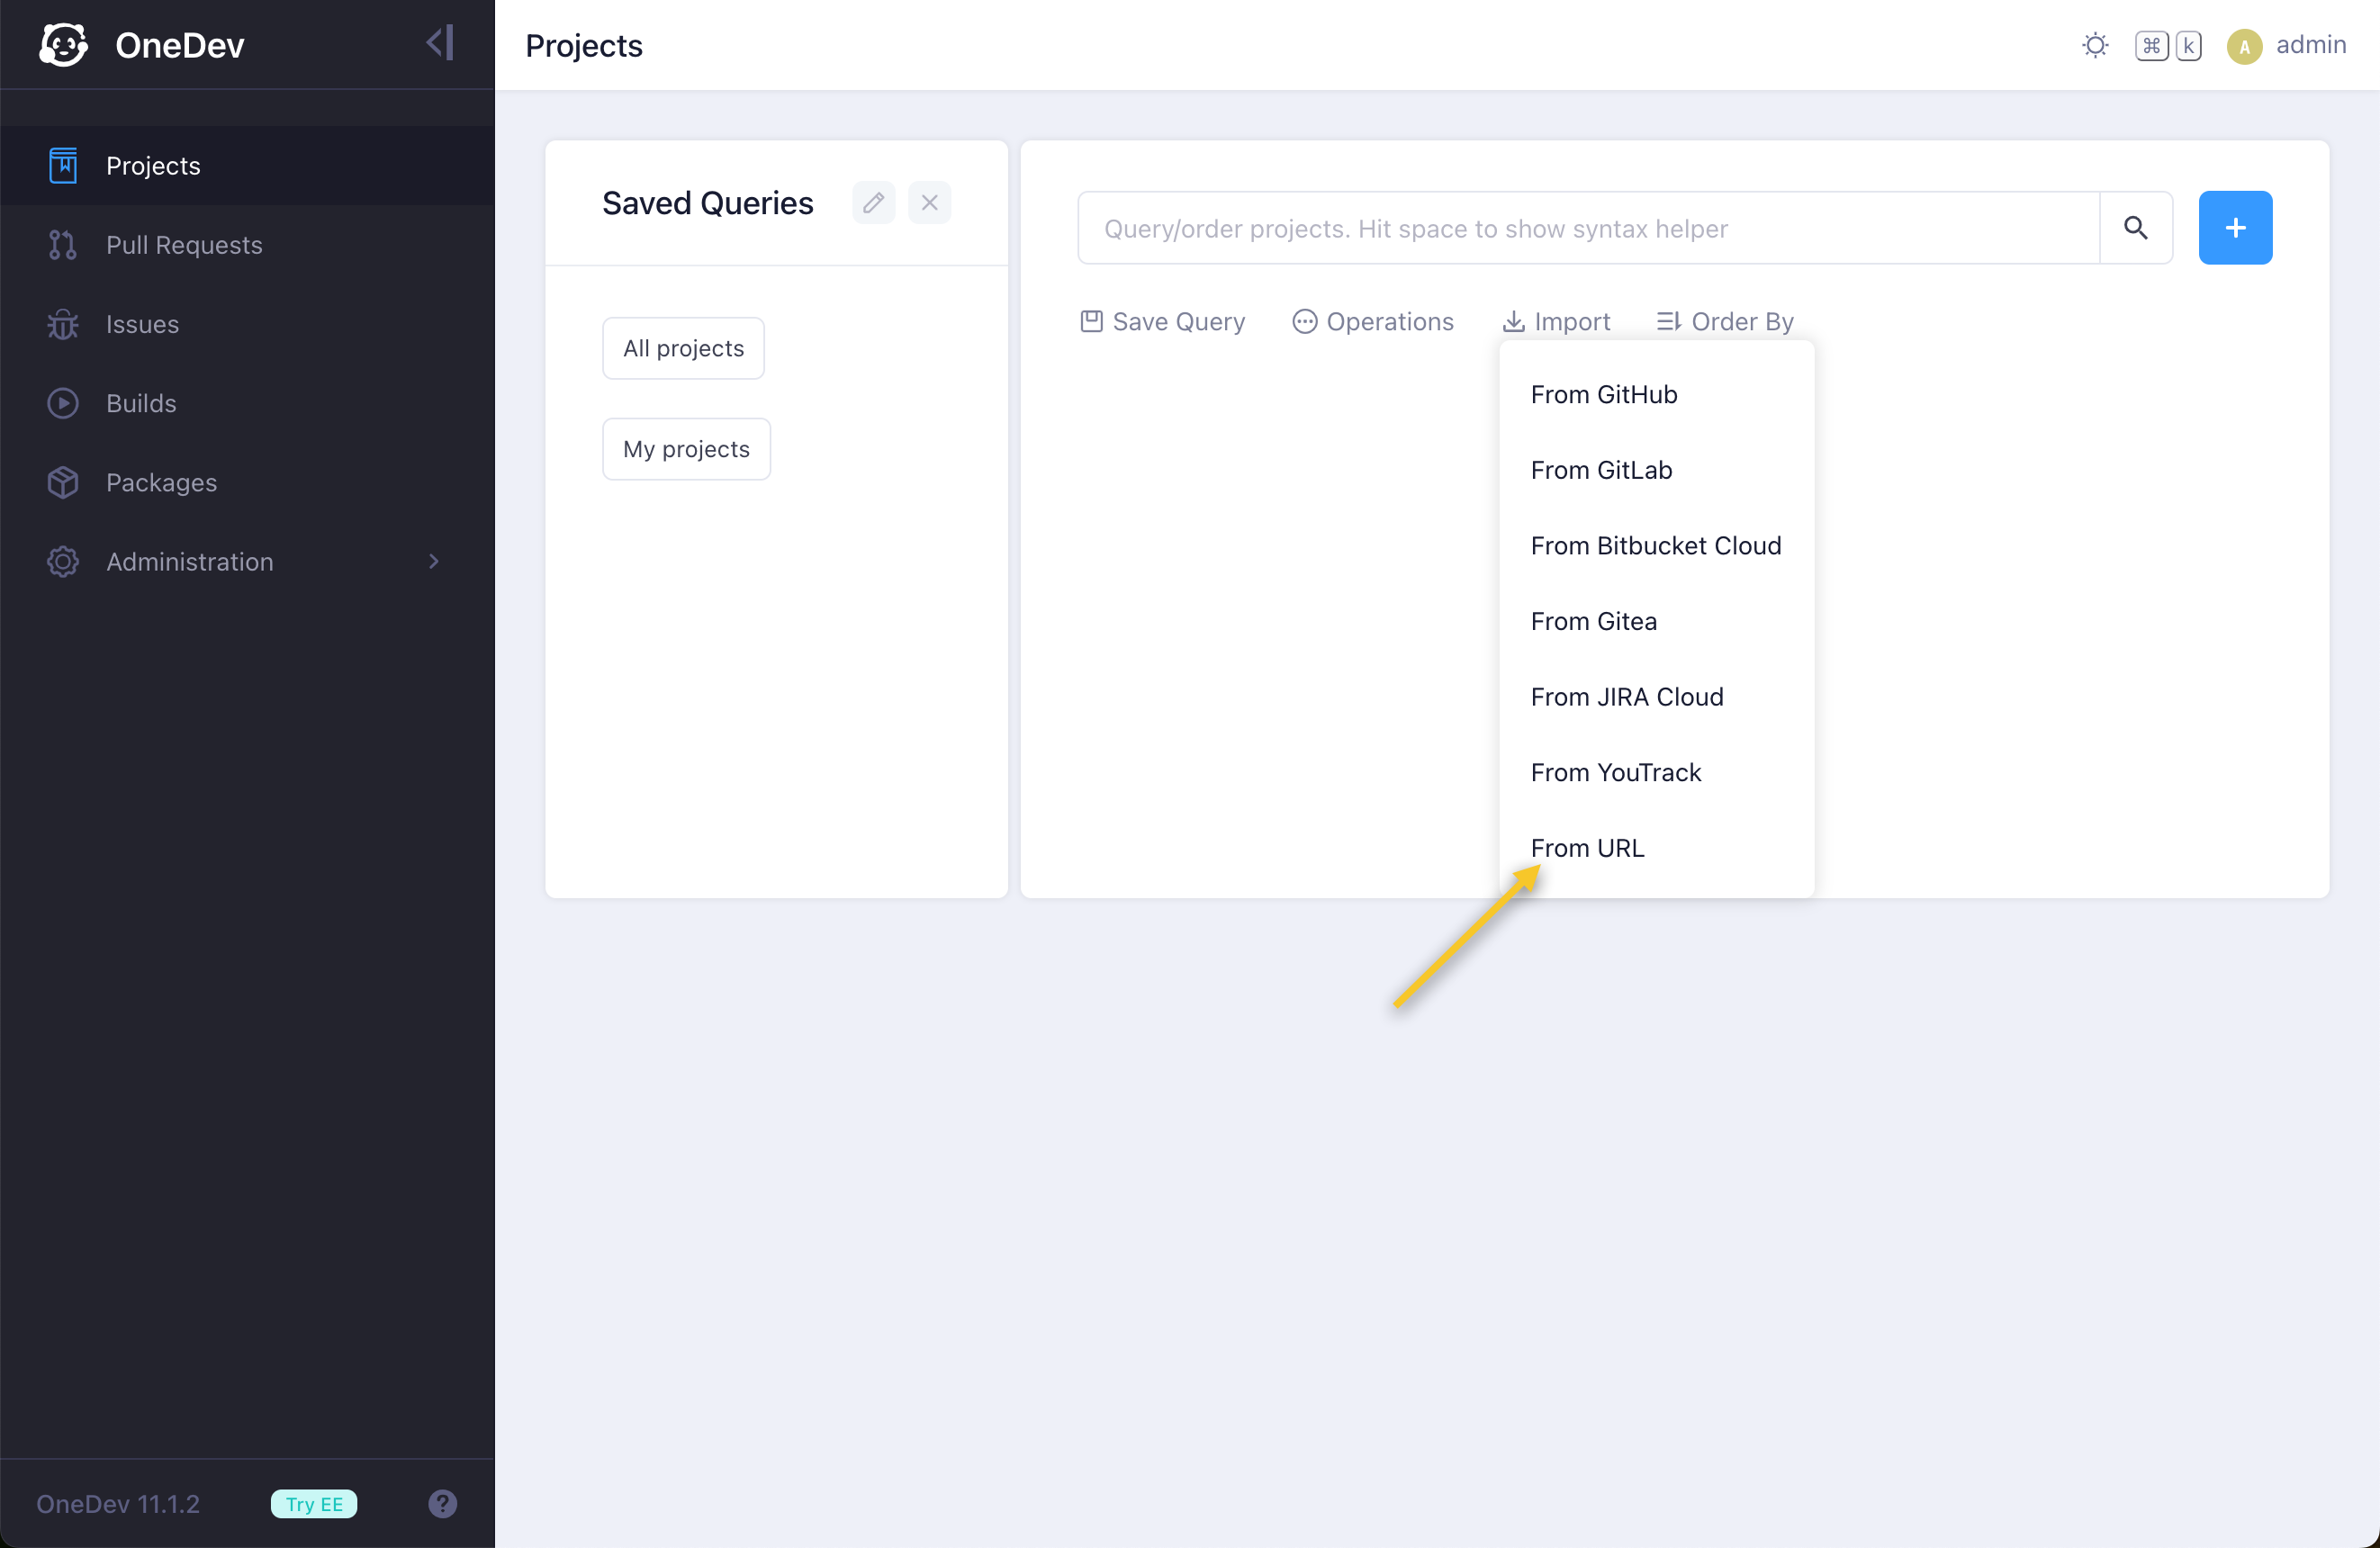Click the search magnifier icon
The image size is (2380, 1548).
coord(2135,228)
